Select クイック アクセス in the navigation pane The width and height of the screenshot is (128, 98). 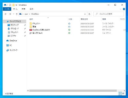[x=15, y=21]
